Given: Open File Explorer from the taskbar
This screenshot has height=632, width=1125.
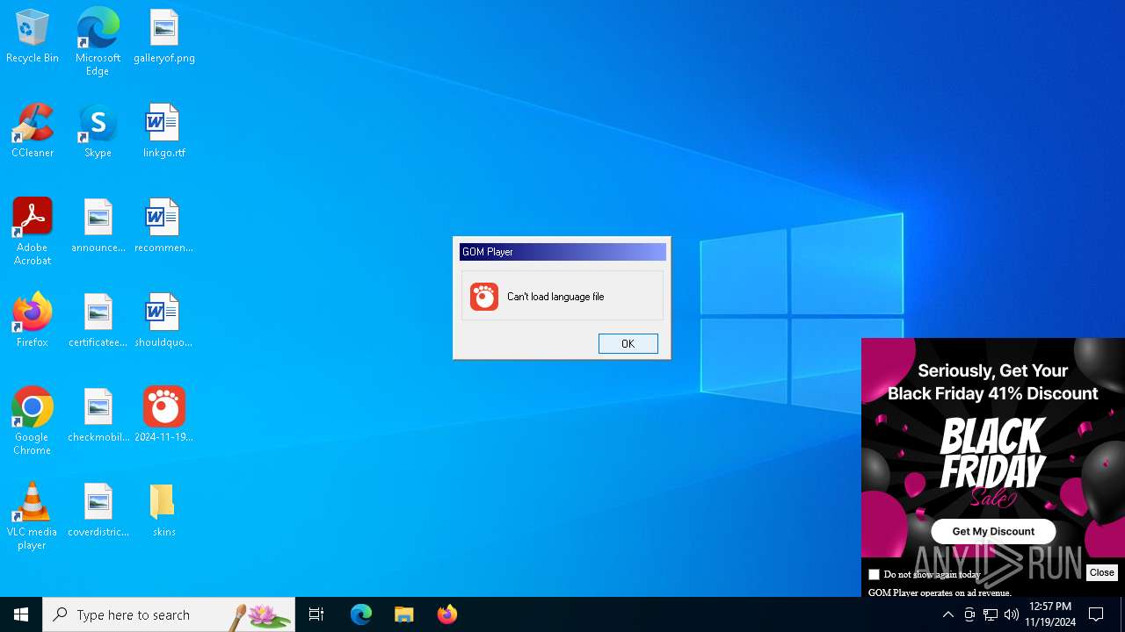Looking at the screenshot, I should (x=404, y=614).
